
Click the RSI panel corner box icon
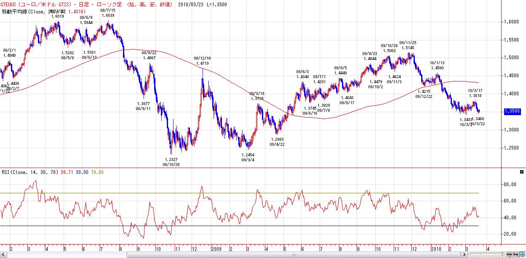522,172
